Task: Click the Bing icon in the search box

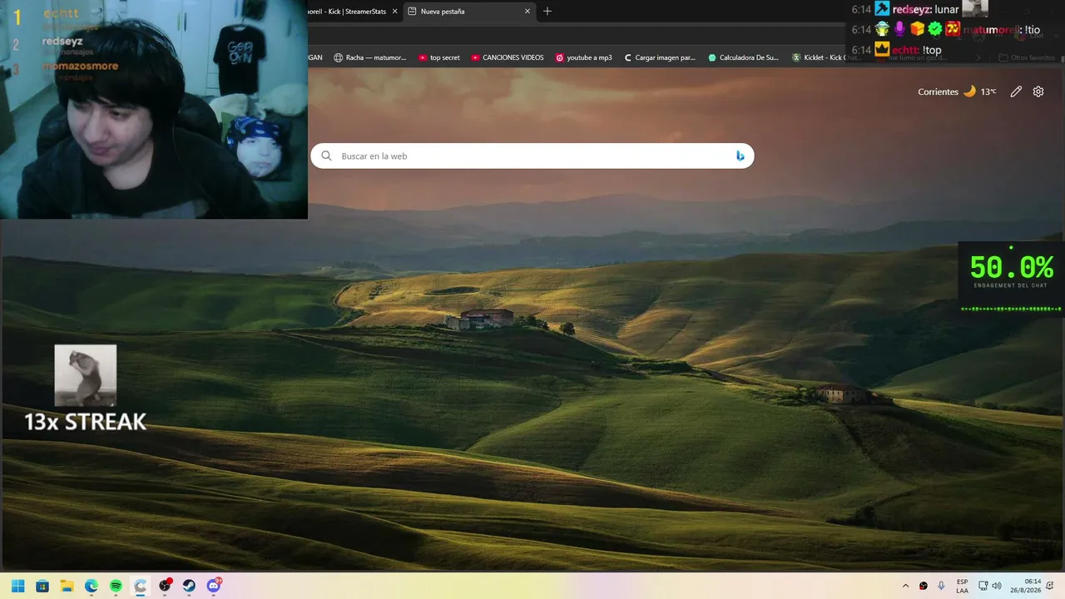Action: (x=740, y=156)
